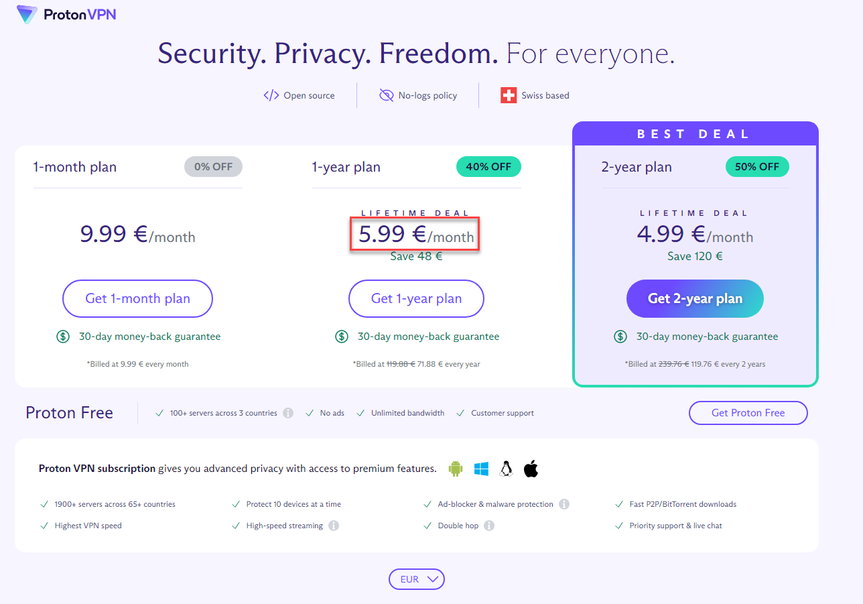Click Get 1-month plan button

click(137, 298)
